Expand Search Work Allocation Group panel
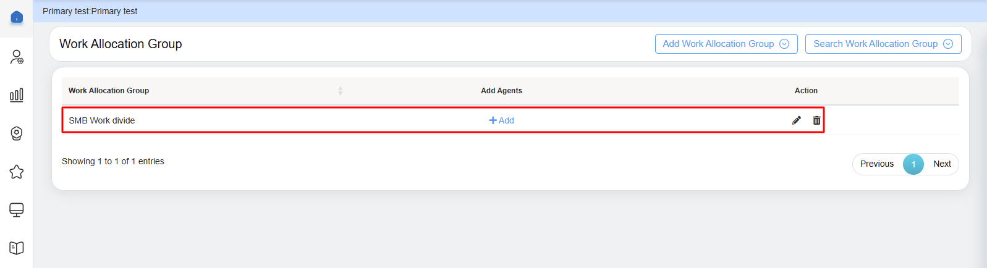This screenshot has width=987, height=268. [883, 44]
